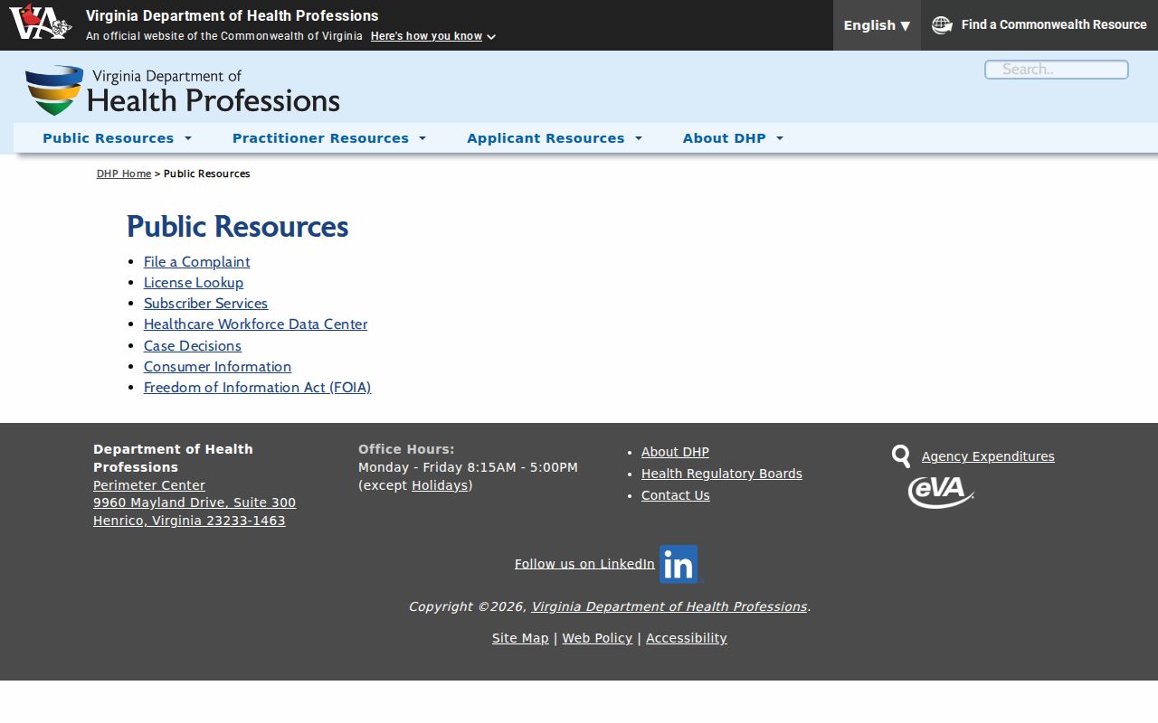Click the 9960 Mayland Drive address line
Screen dimensions: 1158x723
click(195, 502)
